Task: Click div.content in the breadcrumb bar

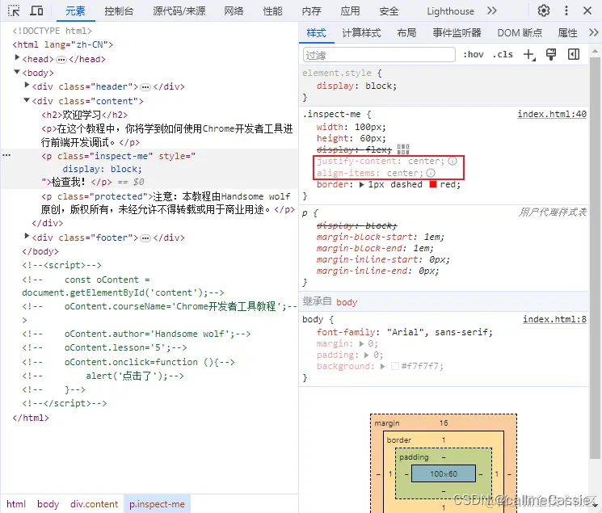Action: point(94,504)
